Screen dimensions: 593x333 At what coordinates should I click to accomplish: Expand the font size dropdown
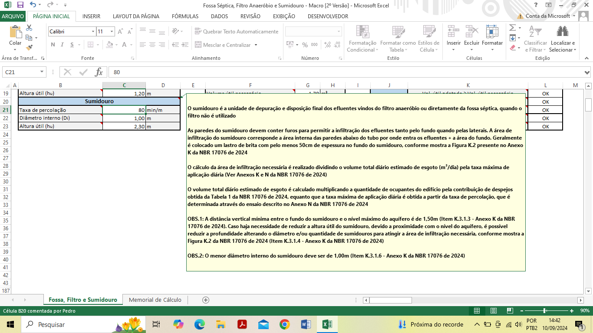(112, 32)
